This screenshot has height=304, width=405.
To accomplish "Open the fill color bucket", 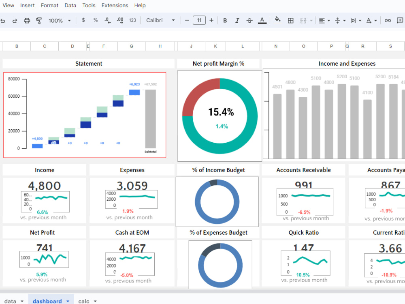I will [x=278, y=20].
